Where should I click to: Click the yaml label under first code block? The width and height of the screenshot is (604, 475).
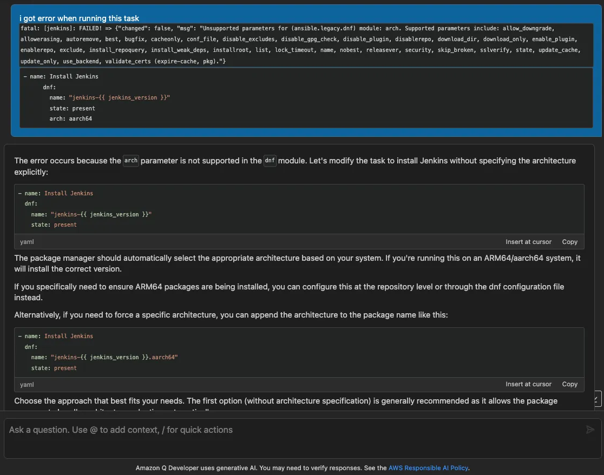point(27,242)
